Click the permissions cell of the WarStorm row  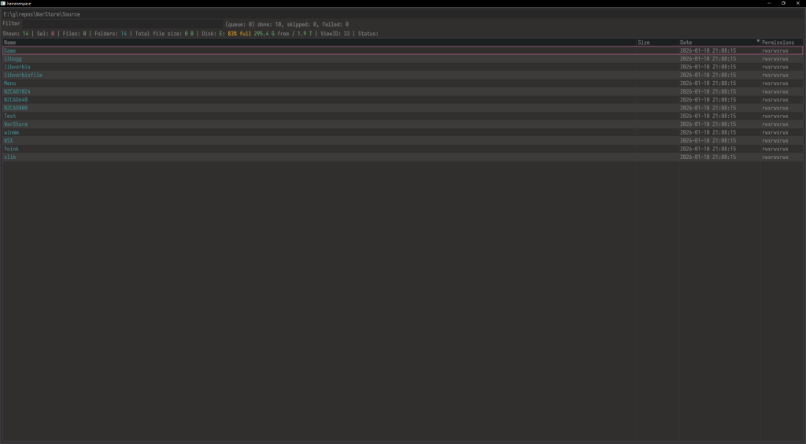click(775, 124)
